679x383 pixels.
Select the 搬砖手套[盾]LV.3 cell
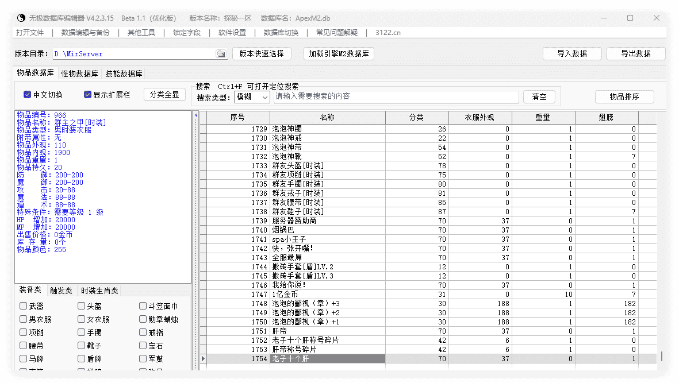click(327, 276)
